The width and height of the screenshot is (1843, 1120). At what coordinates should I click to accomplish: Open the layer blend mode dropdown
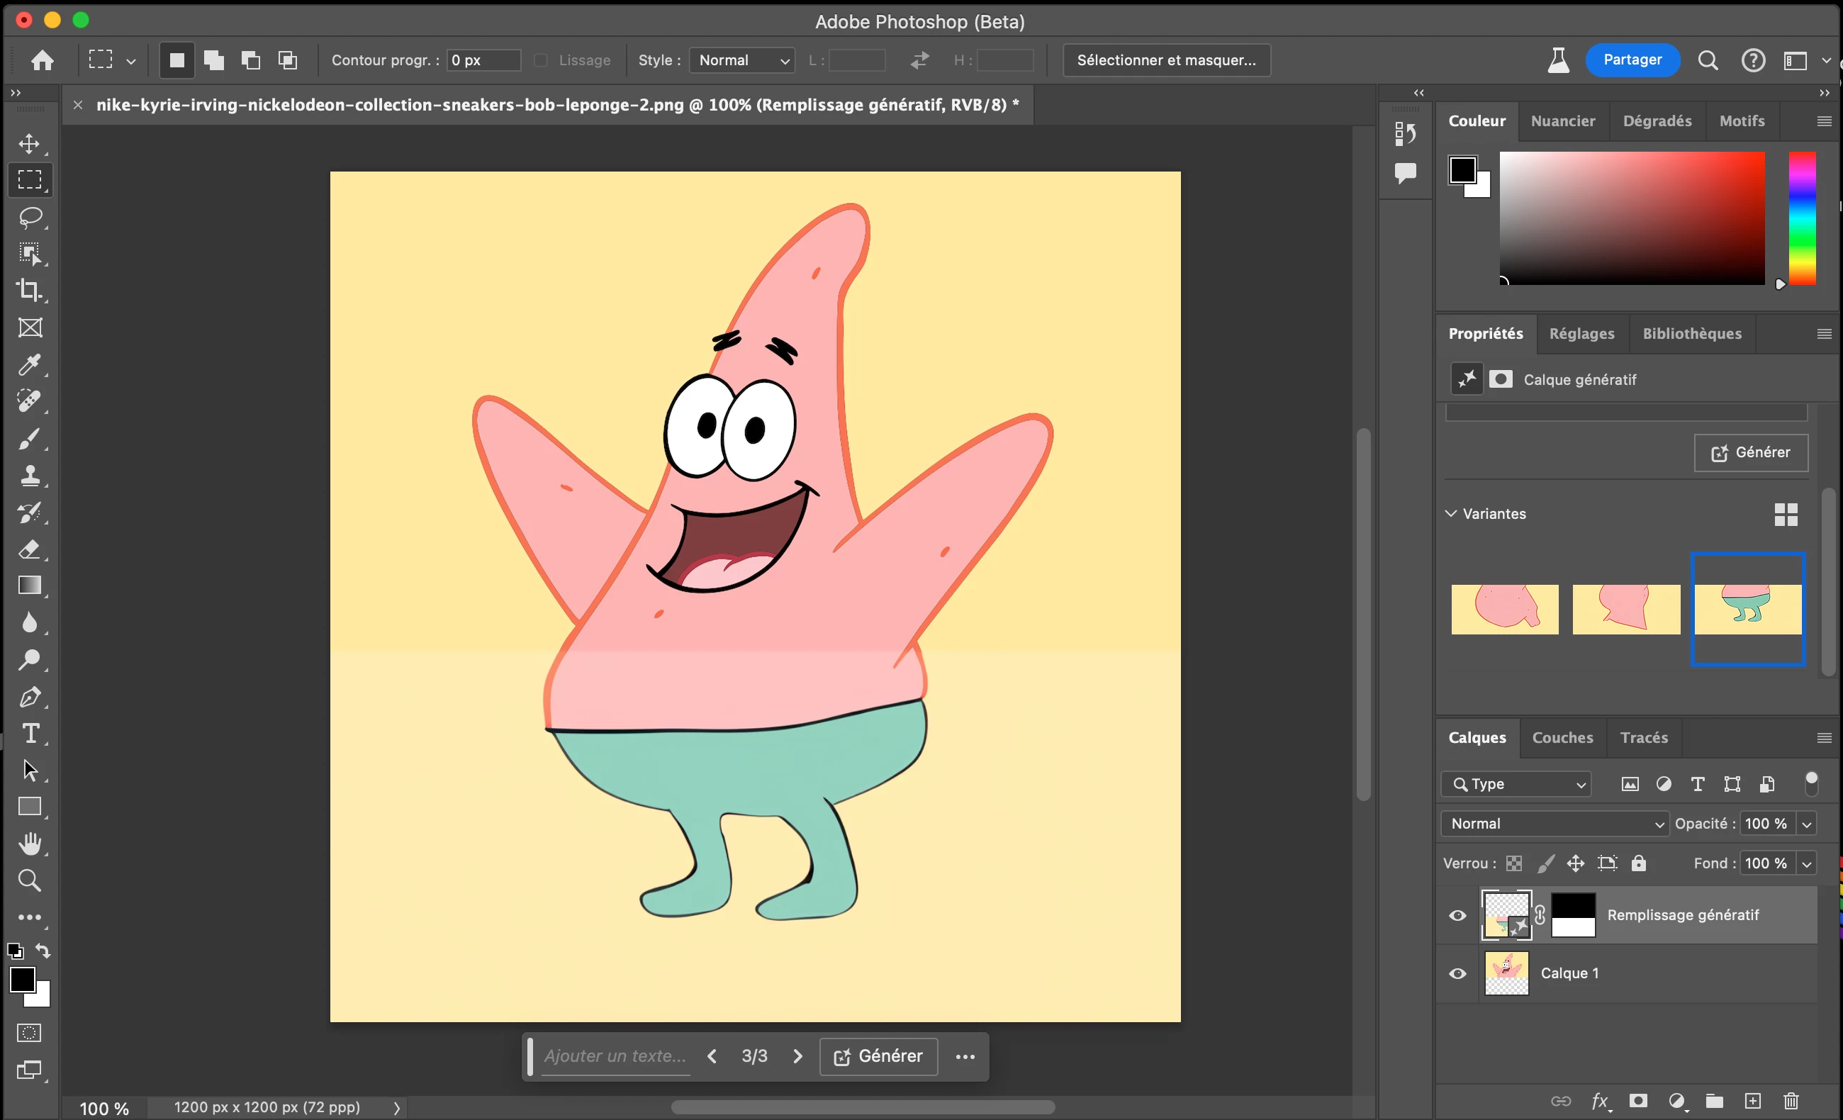tap(1554, 824)
